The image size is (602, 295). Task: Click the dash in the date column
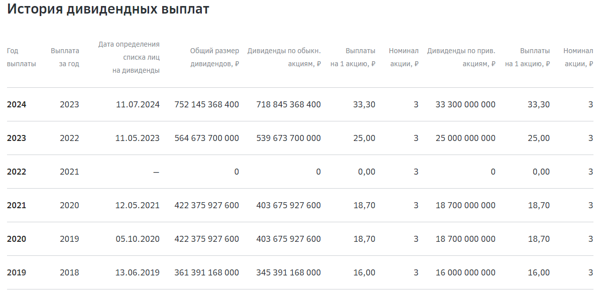156,172
